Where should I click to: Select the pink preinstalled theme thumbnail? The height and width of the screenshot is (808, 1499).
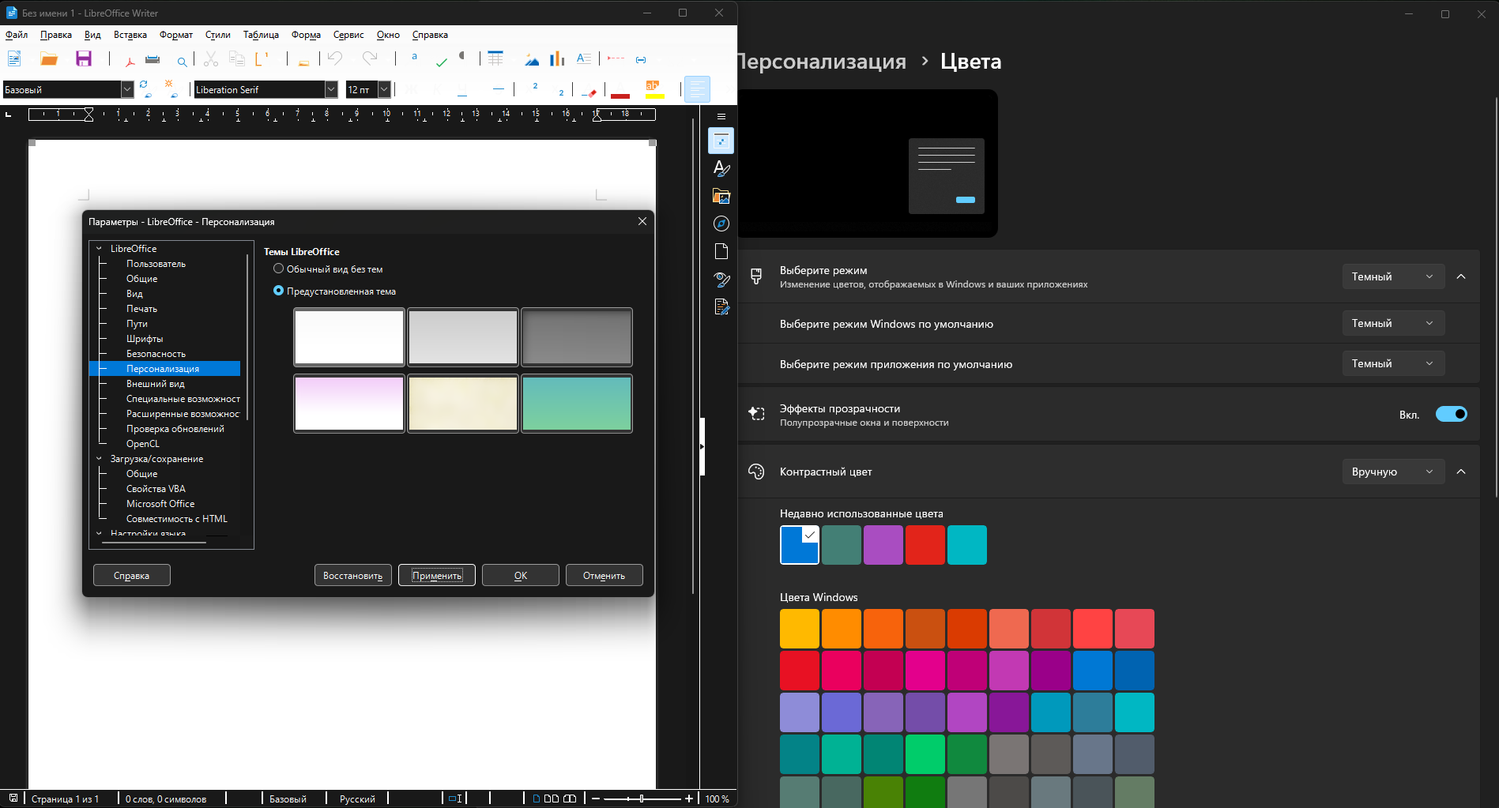[349, 404]
